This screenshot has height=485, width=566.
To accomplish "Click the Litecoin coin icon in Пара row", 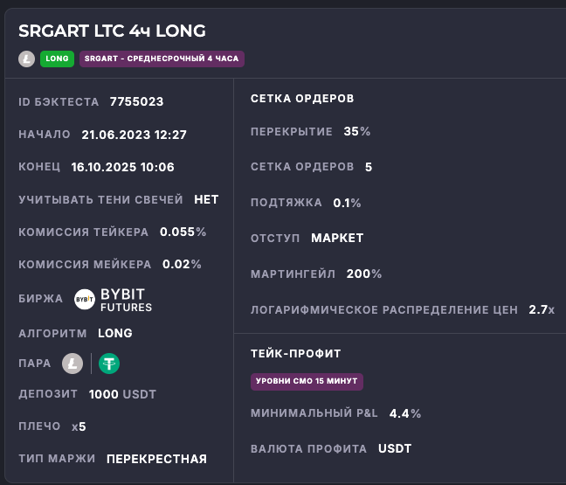I will (x=72, y=363).
